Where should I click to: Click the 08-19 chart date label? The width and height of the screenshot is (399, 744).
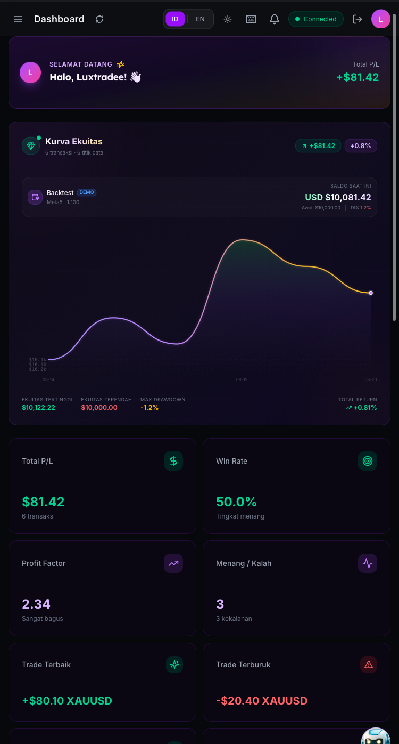tap(242, 379)
